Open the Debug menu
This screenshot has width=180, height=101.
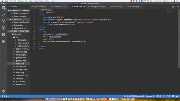(x=35, y=1)
